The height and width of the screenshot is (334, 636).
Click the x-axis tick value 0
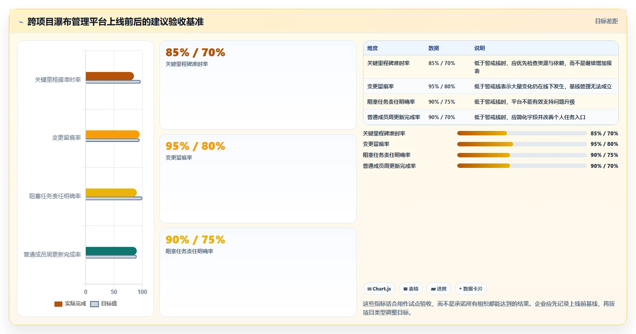tap(85, 292)
